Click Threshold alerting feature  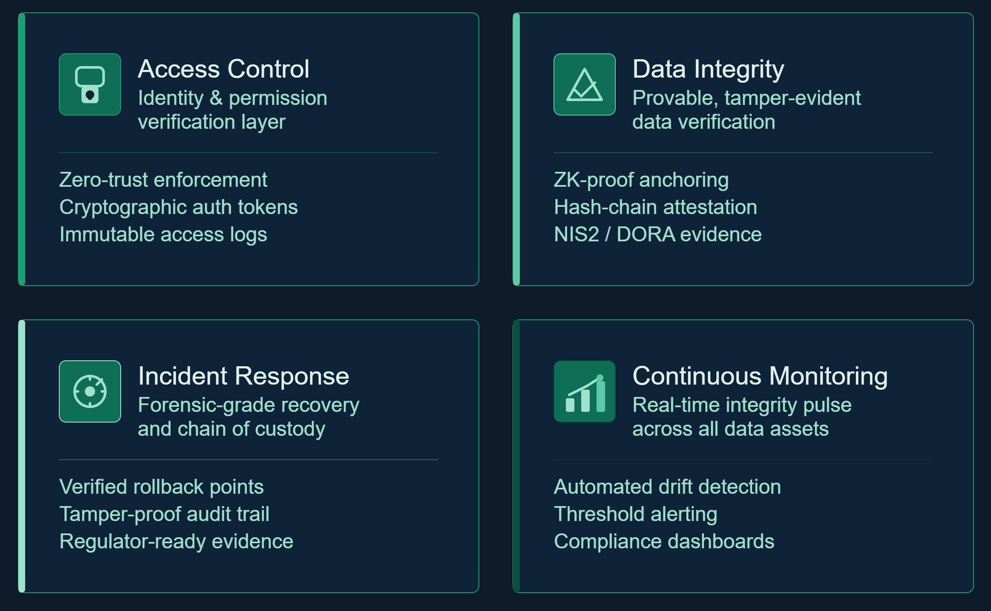click(635, 514)
